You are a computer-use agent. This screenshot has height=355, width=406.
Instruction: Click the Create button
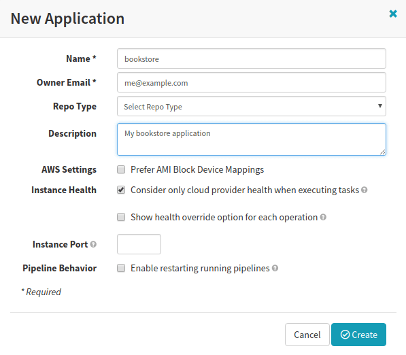pyautogui.click(x=358, y=335)
